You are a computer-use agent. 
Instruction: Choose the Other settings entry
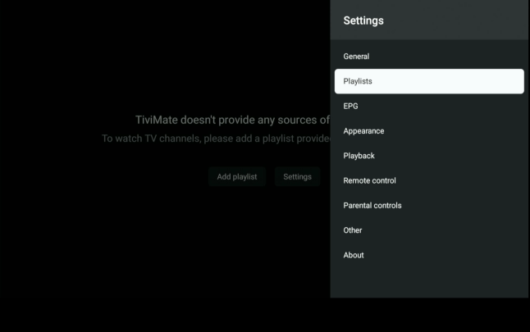click(353, 230)
